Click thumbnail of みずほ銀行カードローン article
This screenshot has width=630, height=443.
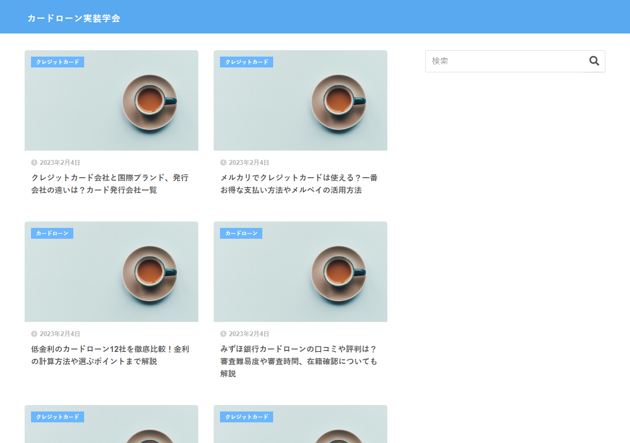point(300,272)
